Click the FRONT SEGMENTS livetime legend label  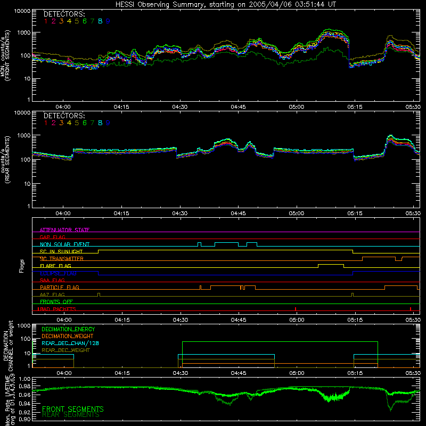pos(73,409)
